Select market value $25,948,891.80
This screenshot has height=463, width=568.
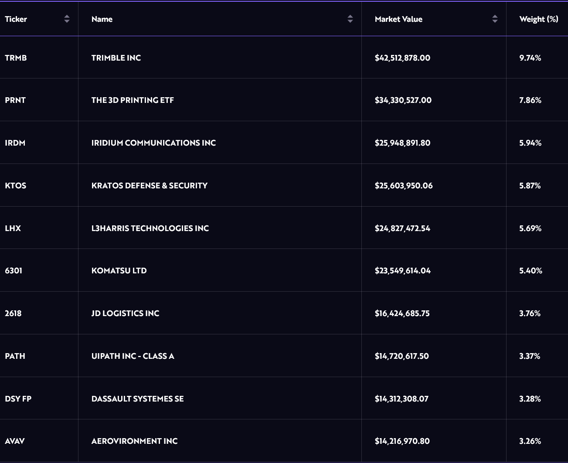click(x=402, y=143)
